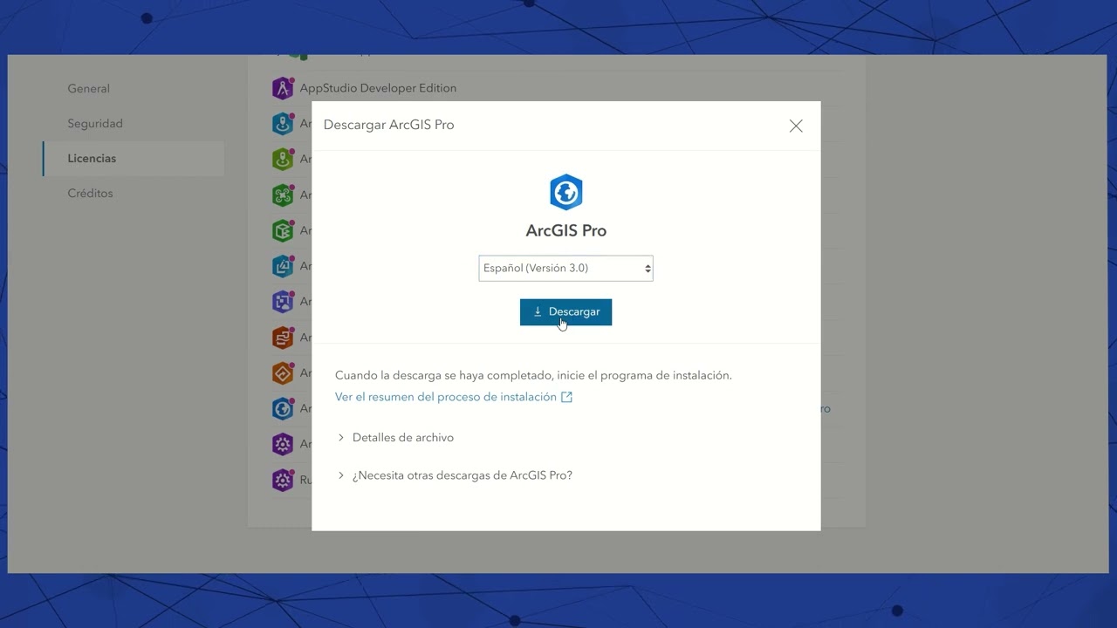Select the Créditos sidebar tab
Screen dimensions: 1117x628
[91, 194]
